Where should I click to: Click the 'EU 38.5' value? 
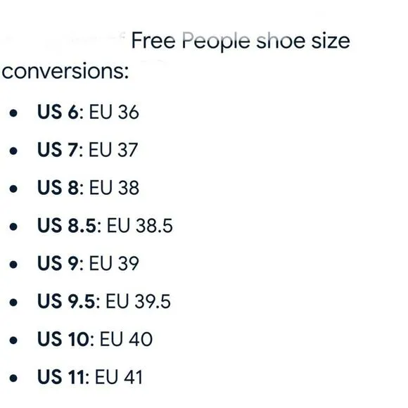140,225
